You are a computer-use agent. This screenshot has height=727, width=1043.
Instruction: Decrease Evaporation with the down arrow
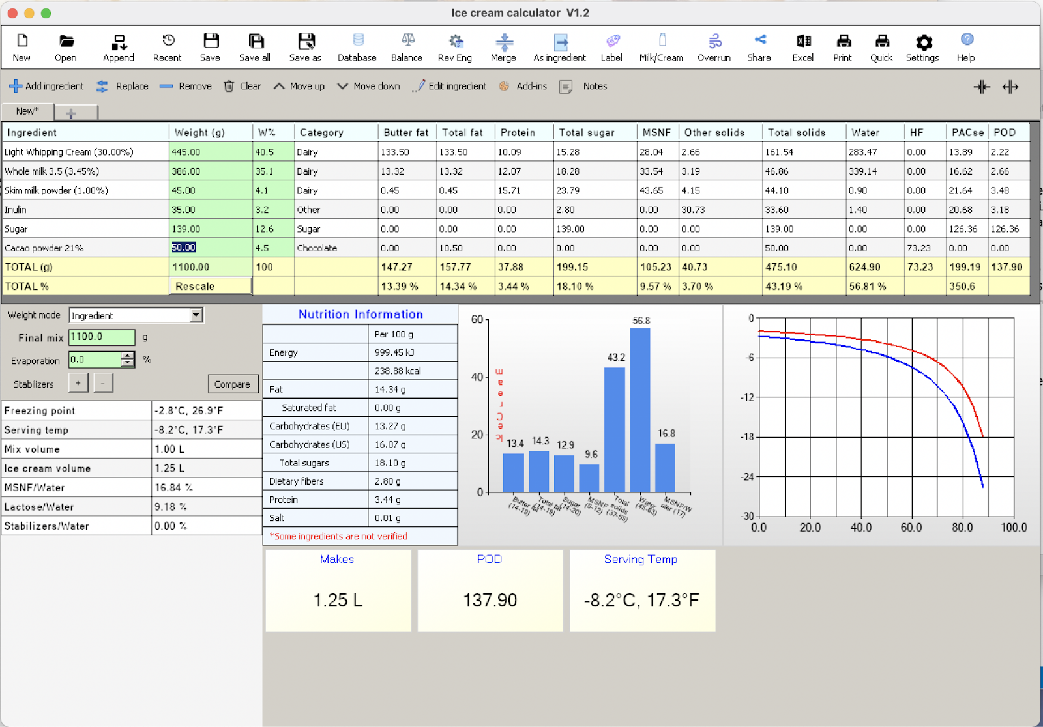[128, 363]
